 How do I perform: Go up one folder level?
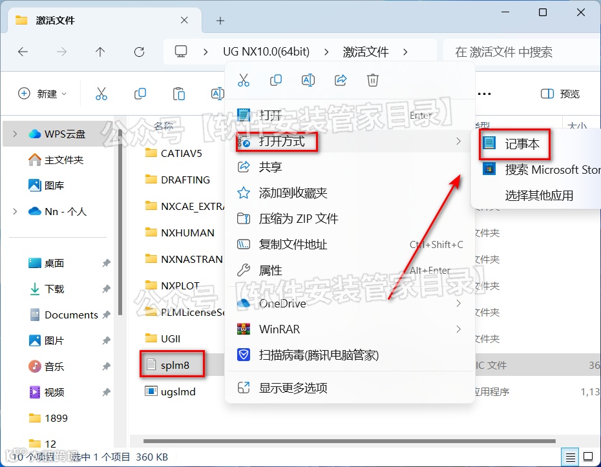pos(100,52)
